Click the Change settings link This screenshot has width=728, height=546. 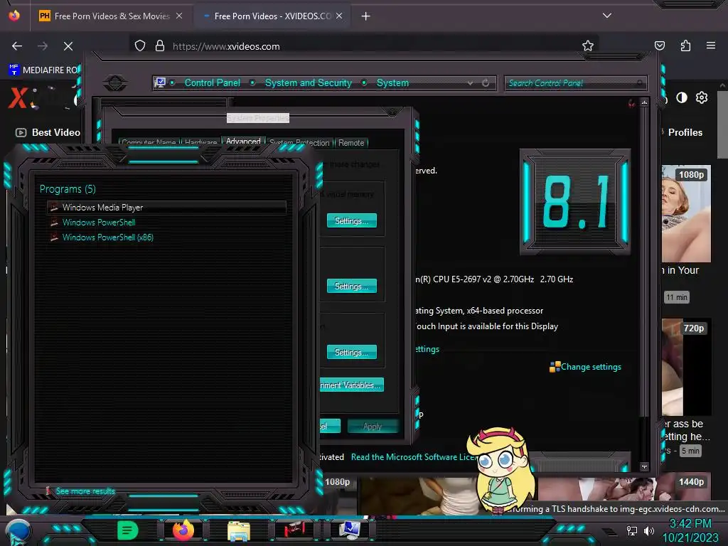click(591, 367)
